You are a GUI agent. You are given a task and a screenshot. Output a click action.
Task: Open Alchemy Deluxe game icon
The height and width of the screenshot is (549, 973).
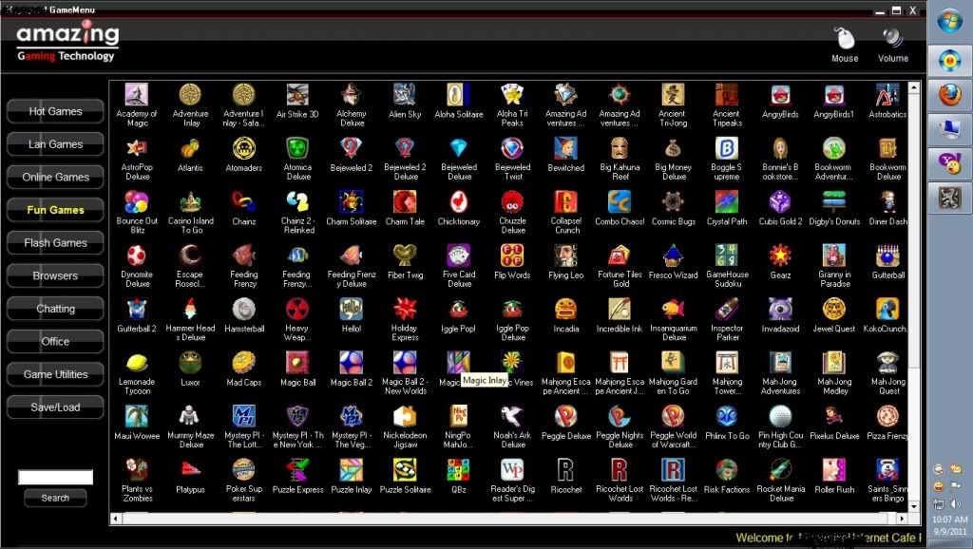click(x=352, y=95)
